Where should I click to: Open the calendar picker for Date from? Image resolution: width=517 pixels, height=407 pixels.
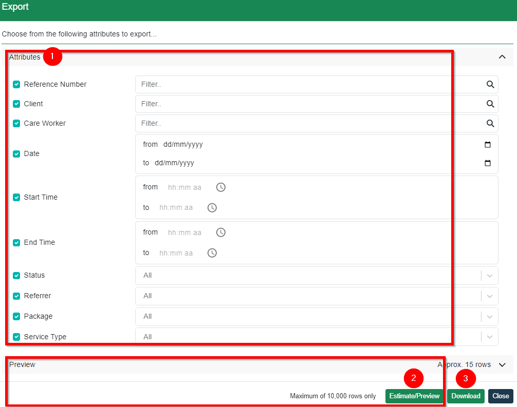coord(487,144)
